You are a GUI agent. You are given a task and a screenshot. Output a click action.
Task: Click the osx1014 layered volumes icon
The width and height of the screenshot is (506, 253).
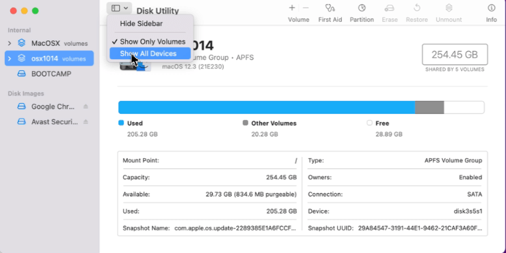click(21, 58)
